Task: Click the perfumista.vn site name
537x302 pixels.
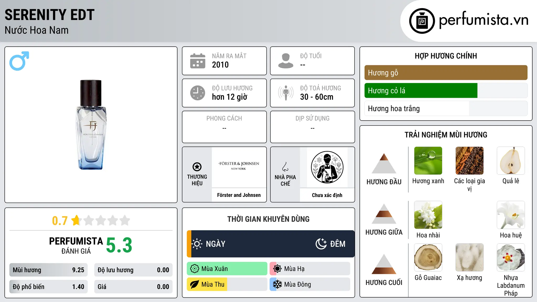Action: (484, 20)
